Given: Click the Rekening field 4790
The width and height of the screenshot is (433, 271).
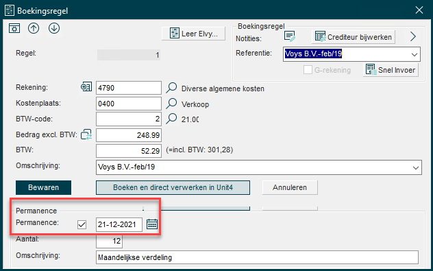Looking at the screenshot, I should pos(129,88).
